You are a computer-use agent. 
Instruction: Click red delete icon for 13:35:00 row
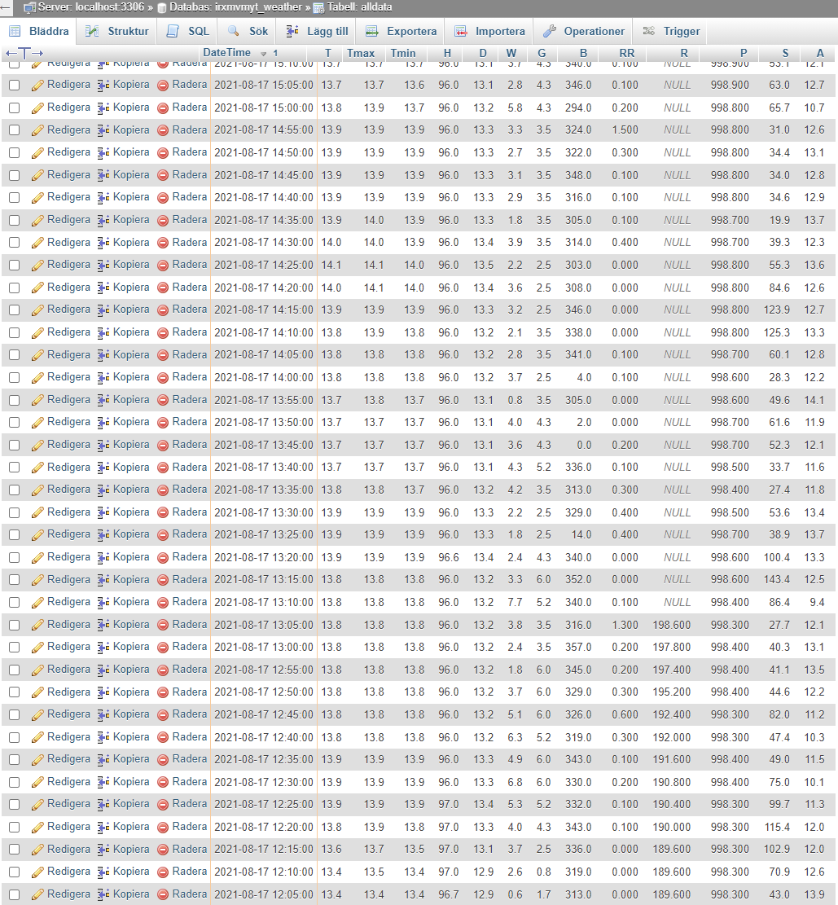[163, 490]
